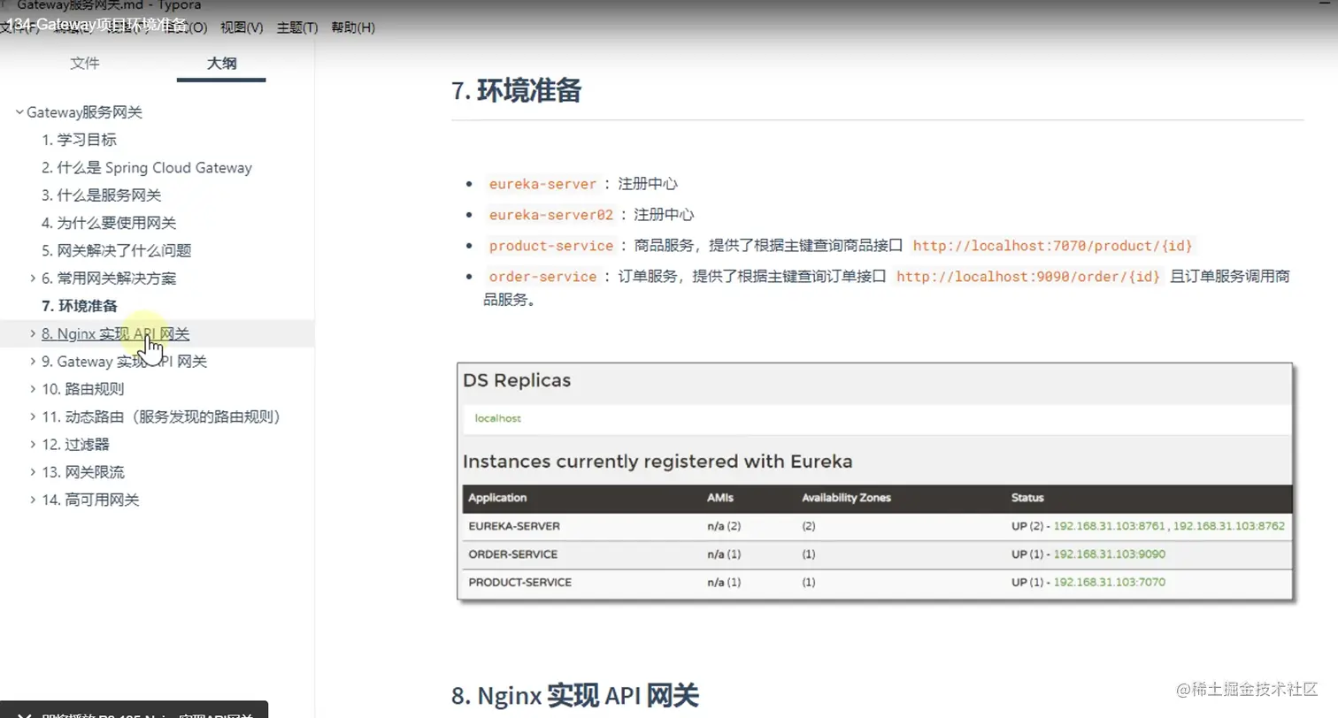Click the http://localhost:9090/order/{id} URL

click(1027, 277)
